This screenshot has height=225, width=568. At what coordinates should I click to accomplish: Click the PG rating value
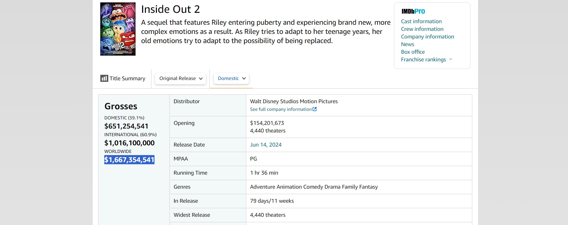(x=254, y=159)
